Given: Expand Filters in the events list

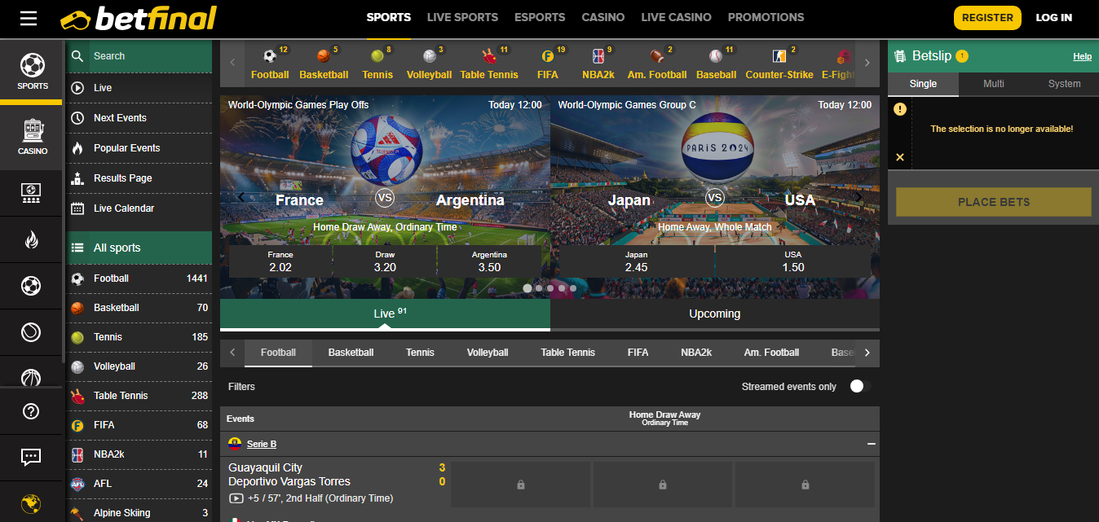Looking at the screenshot, I should click(241, 387).
